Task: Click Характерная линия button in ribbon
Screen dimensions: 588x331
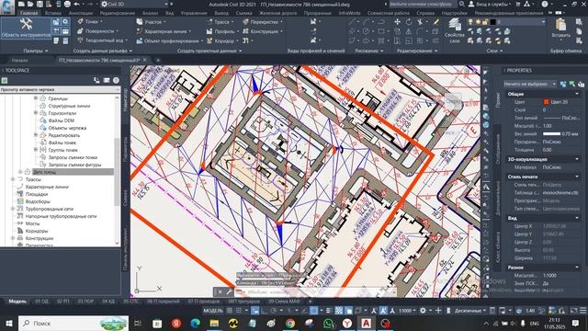Action: [x=164, y=31]
